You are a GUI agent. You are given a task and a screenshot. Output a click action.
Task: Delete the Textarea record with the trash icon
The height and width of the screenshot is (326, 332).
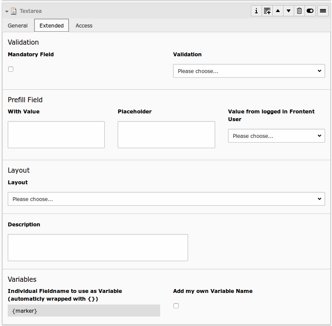299,11
